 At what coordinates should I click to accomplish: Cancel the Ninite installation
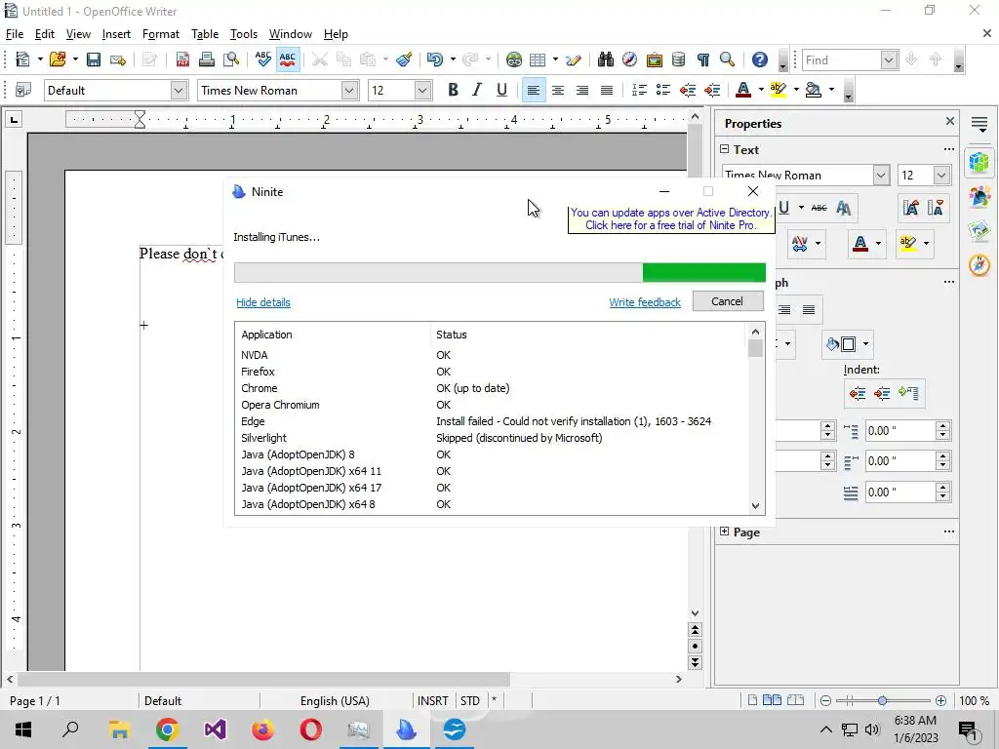tap(728, 301)
